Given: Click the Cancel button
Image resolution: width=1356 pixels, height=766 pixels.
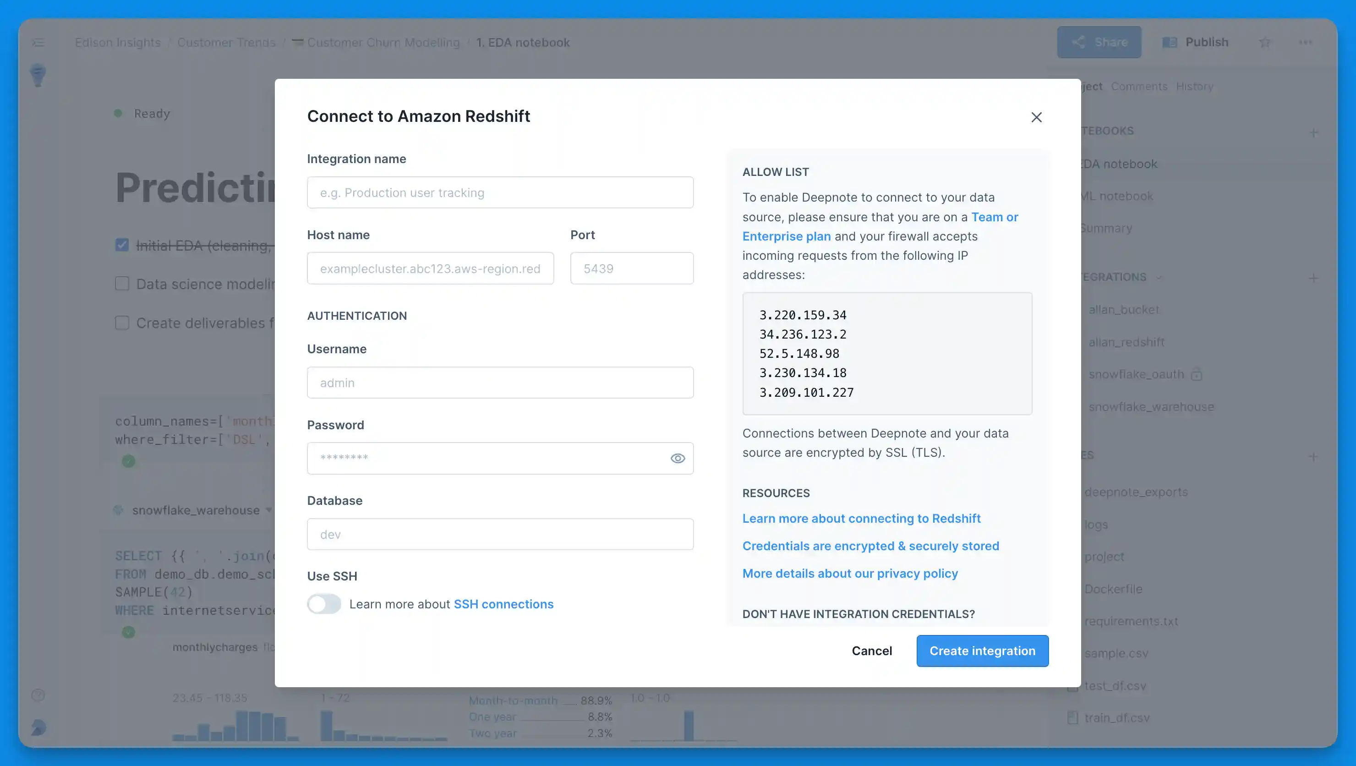Looking at the screenshot, I should [871, 651].
